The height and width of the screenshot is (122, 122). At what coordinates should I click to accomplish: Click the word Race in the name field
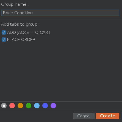(8, 13)
